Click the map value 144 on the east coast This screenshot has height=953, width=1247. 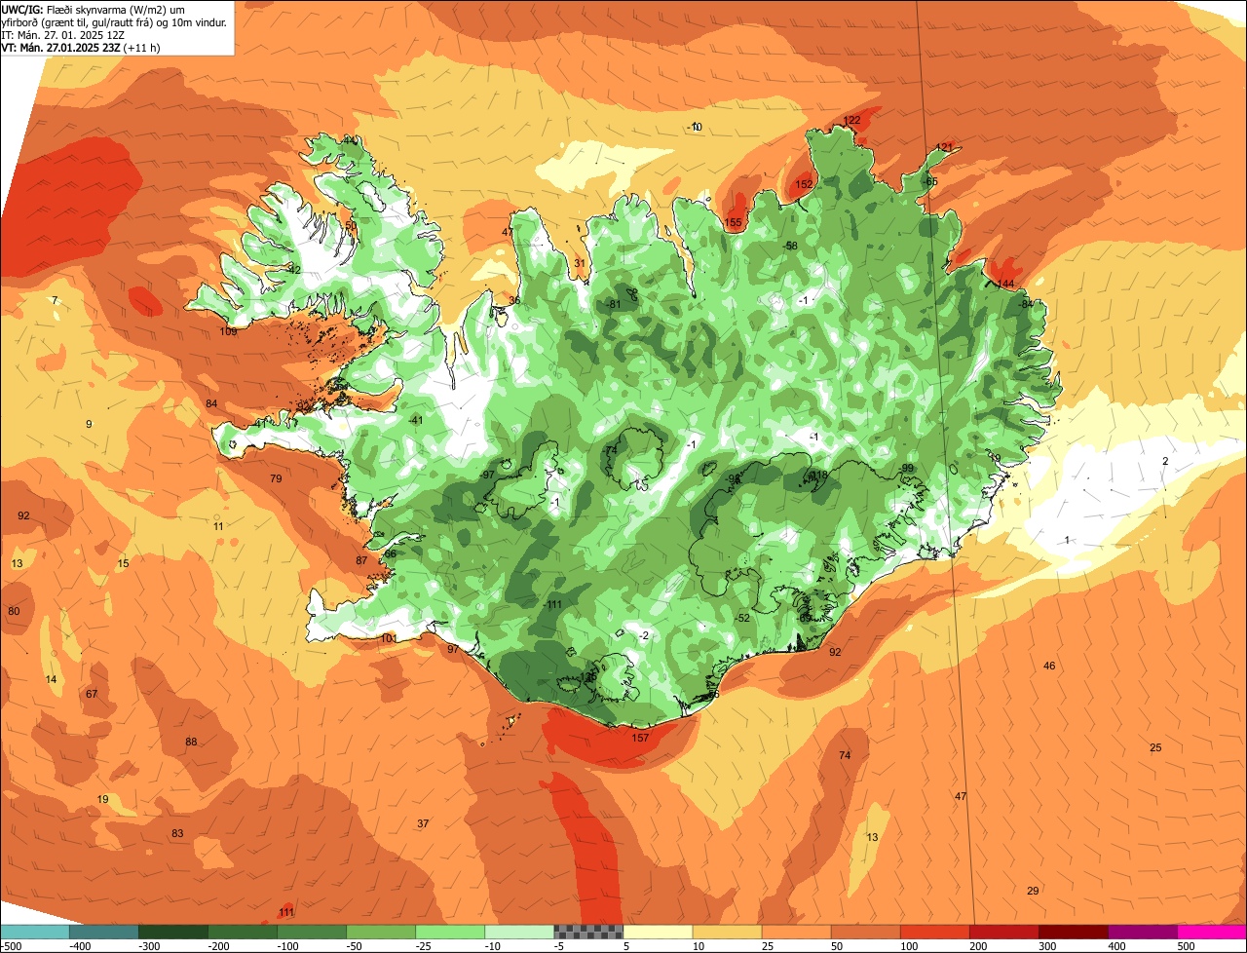(1005, 284)
